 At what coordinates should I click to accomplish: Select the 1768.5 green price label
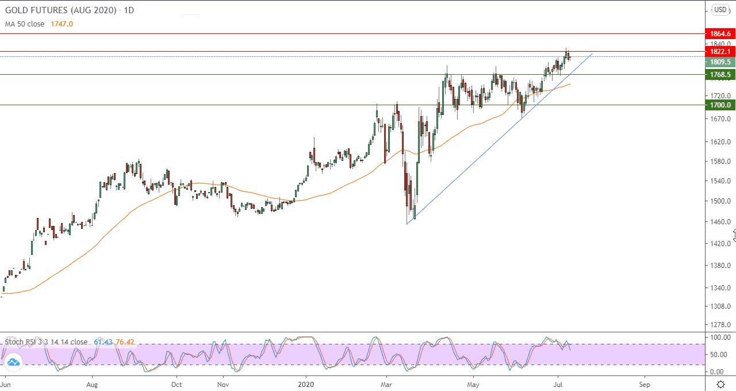(720, 75)
